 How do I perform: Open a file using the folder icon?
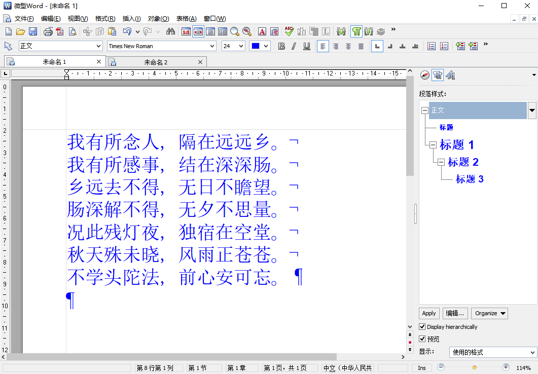click(21, 32)
